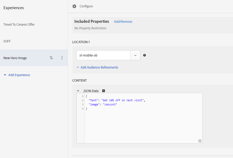
Task: Click the "image": "canyon3" line in editor
Action: pos(103,105)
